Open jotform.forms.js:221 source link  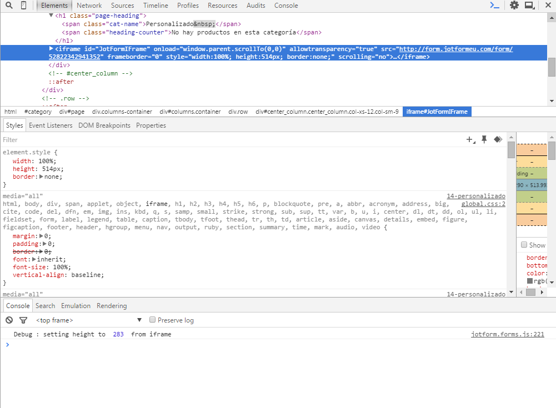pyautogui.click(x=507, y=334)
